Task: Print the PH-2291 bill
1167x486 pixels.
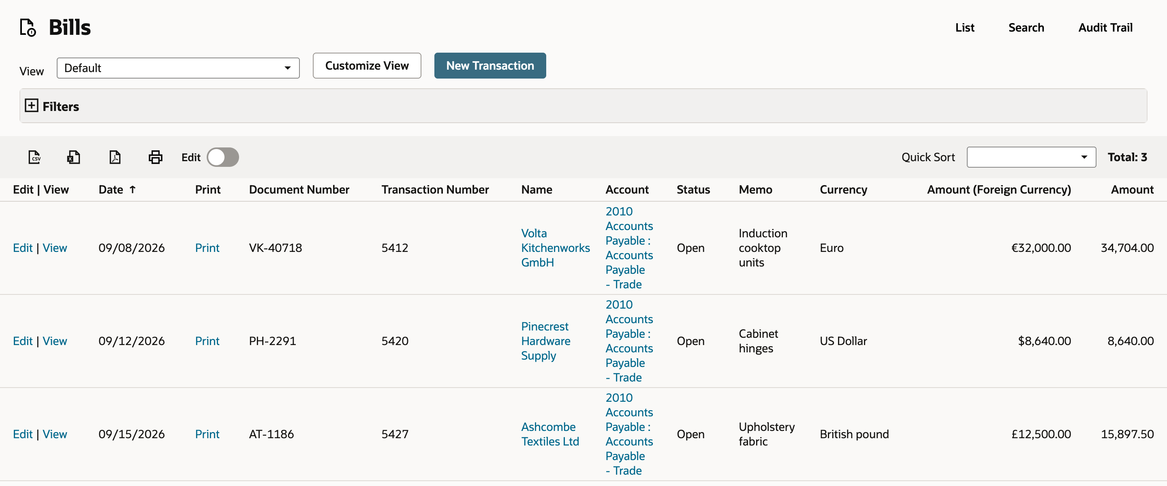Action: coord(207,341)
